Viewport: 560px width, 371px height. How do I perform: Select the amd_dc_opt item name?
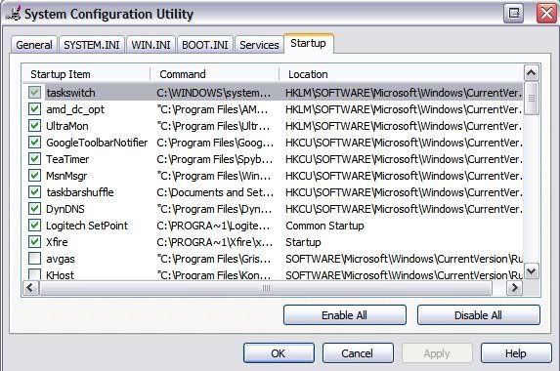tap(75, 109)
